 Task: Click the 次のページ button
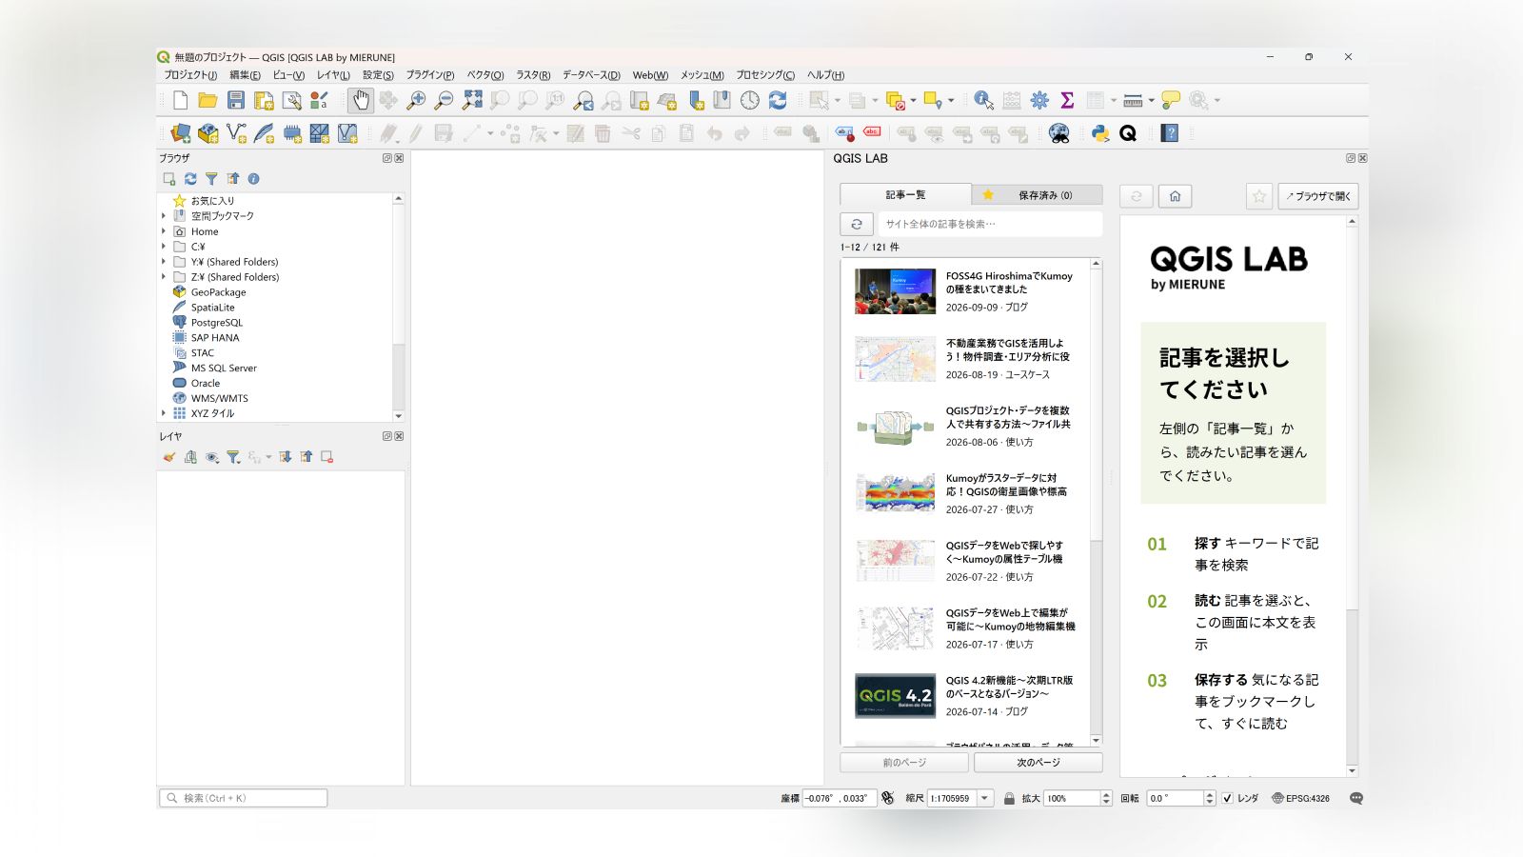1038,763
